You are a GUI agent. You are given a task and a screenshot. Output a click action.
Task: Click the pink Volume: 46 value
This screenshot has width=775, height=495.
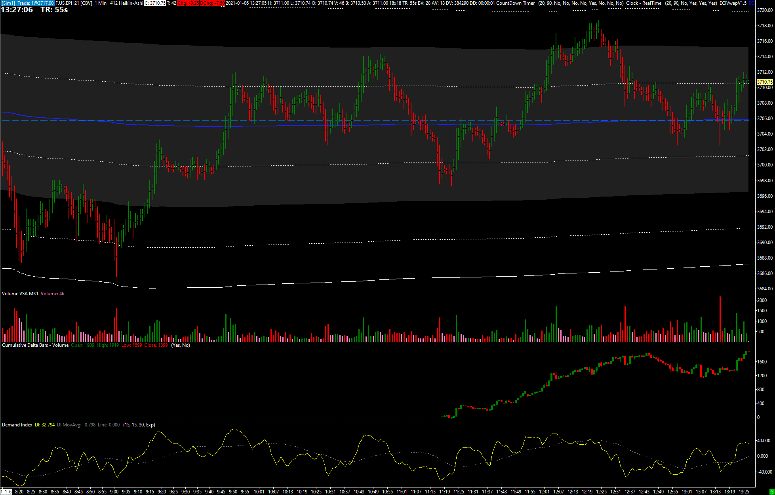tap(52, 294)
